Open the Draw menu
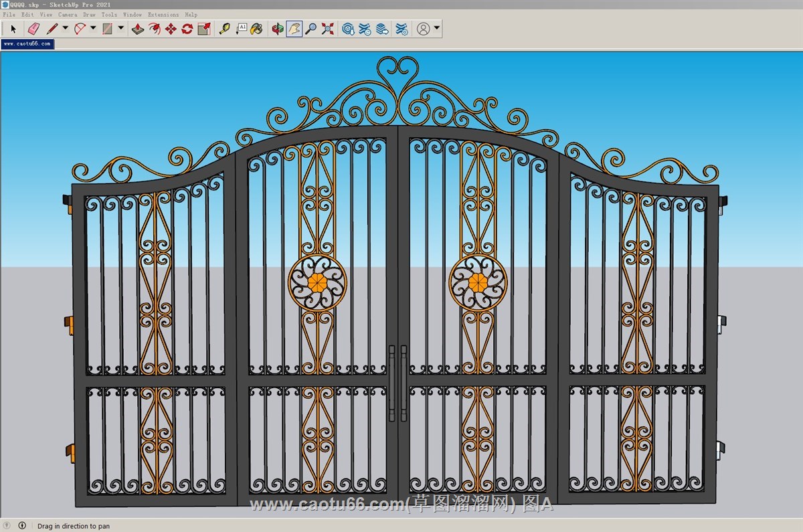This screenshot has height=532, width=803. tap(90, 14)
